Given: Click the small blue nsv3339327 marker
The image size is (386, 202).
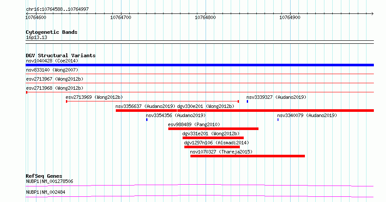Looking at the screenshot, I should pos(247,101).
